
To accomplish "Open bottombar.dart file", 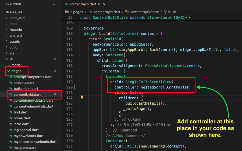I will coord(26,89).
